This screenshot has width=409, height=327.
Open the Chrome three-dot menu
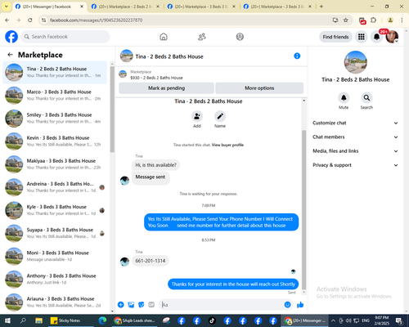point(402,20)
